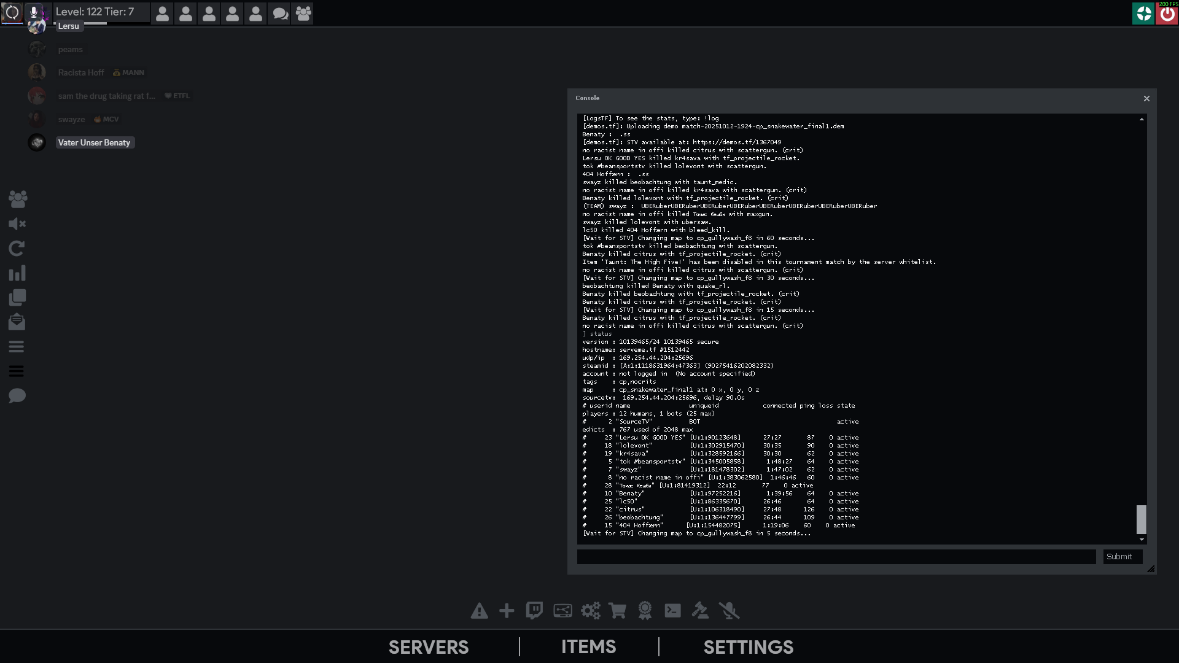
Task: Open the chat bubbles icon in top bar
Action: 280,14
